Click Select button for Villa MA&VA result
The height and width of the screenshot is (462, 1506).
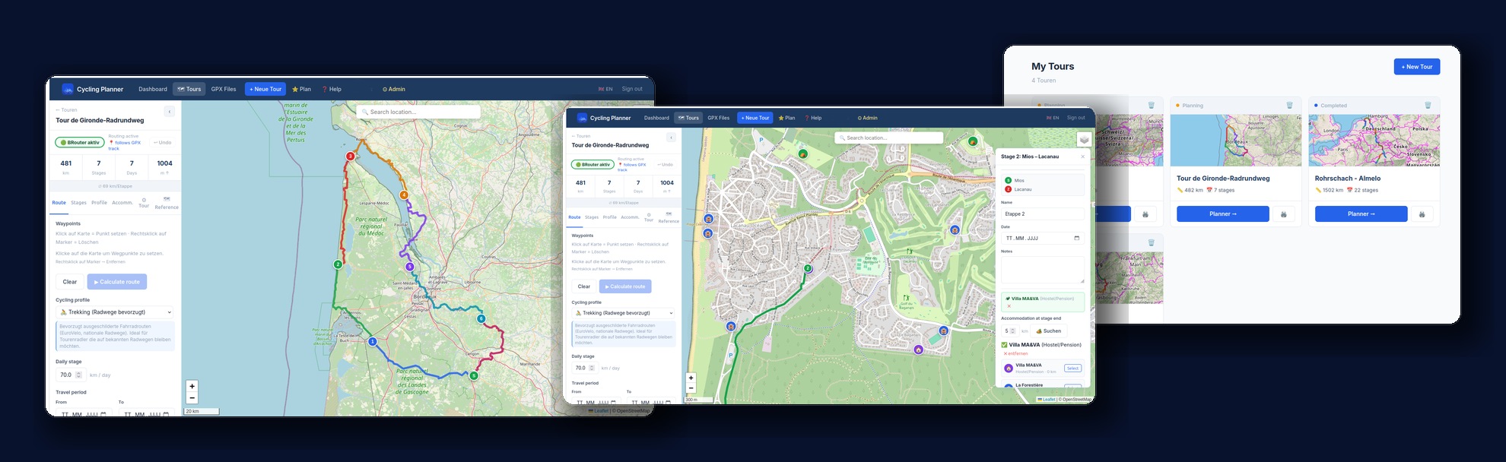click(x=1072, y=369)
